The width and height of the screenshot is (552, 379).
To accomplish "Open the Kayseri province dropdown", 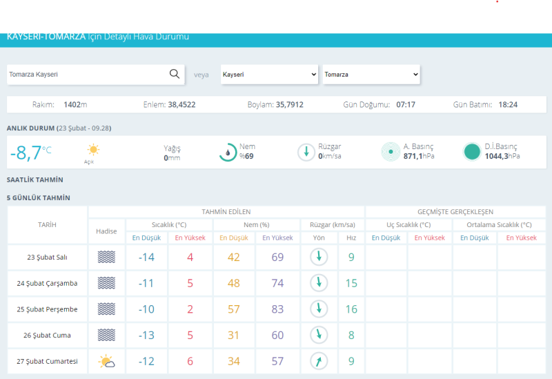I will (269, 75).
